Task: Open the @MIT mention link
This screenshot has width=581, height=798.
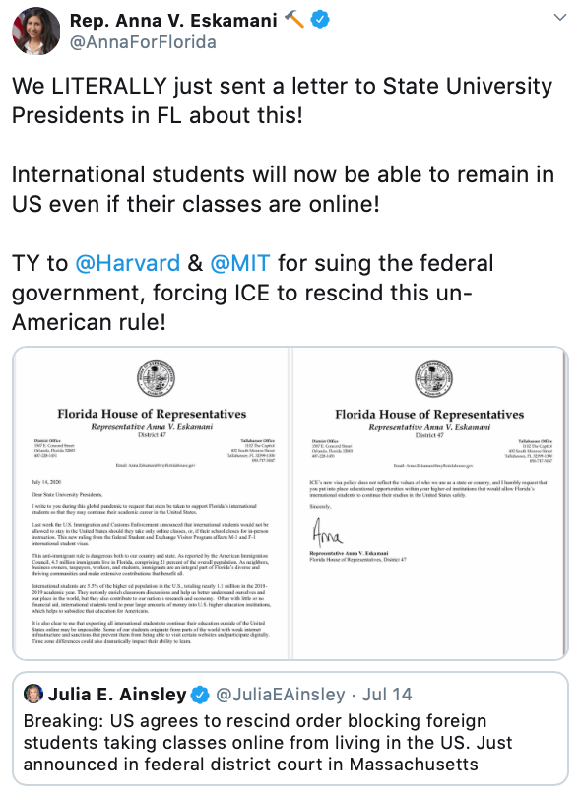Action: pyautogui.click(x=239, y=263)
